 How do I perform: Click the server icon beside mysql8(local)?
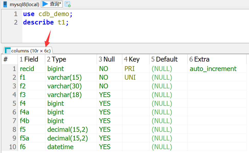pyautogui.click(x=5, y=4)
